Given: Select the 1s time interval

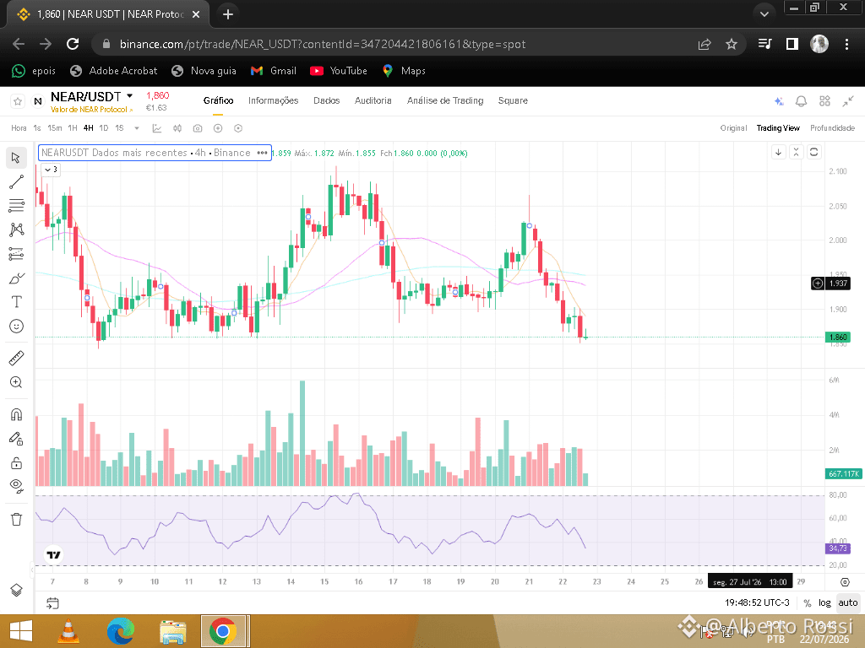Looking at the screenshot, I should (x=37, y=128).
